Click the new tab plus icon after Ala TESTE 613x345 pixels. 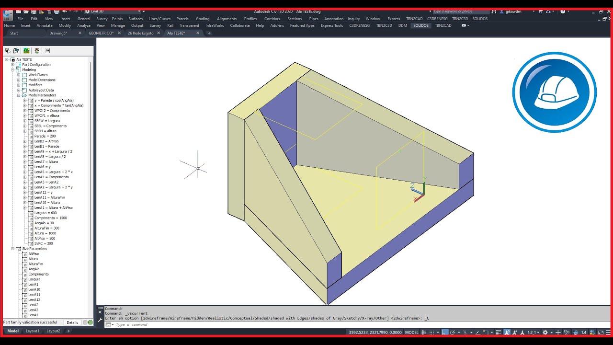[x=209, y=33]
